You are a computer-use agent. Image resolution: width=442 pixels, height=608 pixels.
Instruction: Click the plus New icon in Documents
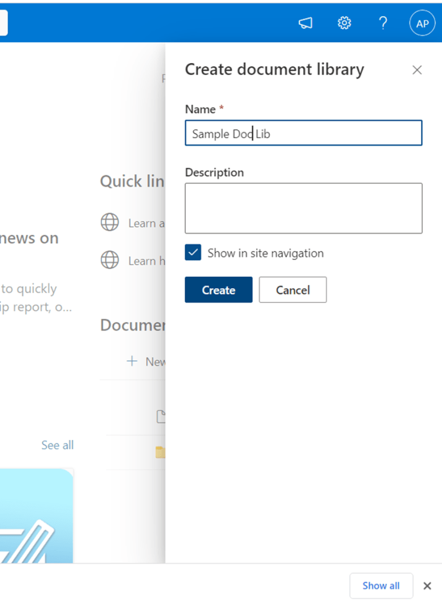pyautogui.click(x=132, y=361)
